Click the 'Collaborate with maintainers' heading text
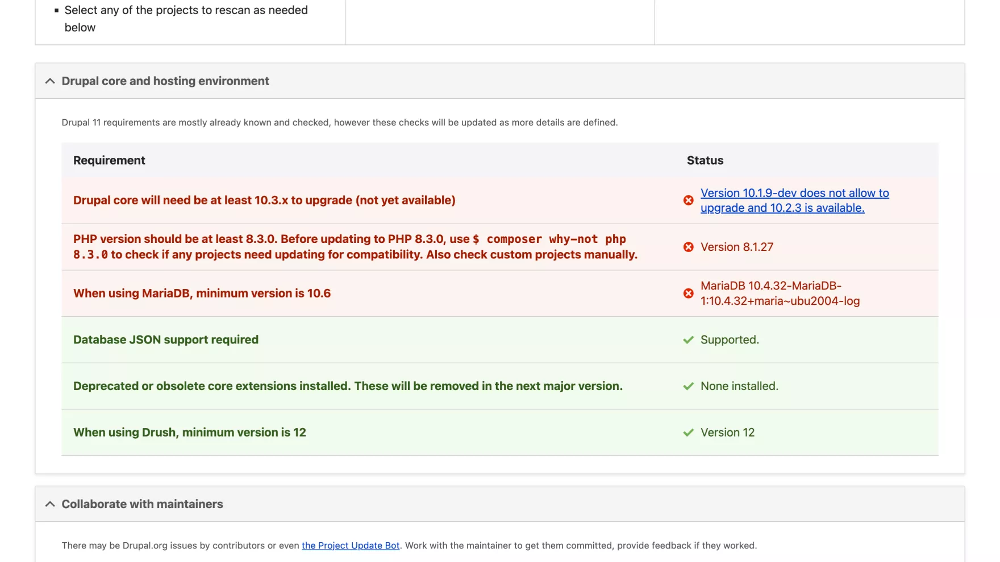The height and width of the screenshot is (562, 1000). (142, 504)
